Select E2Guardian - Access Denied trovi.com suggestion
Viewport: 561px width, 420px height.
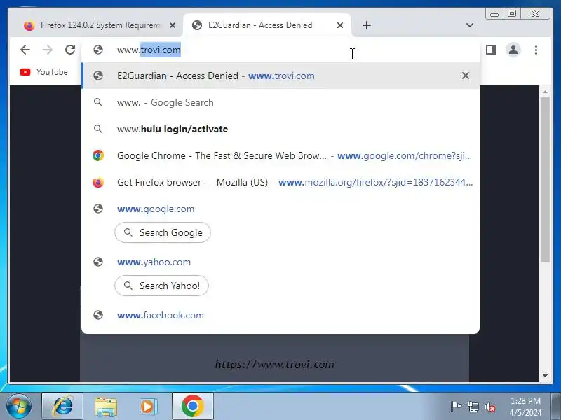(280, 76)
